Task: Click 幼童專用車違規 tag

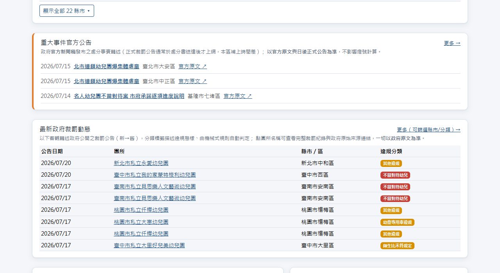Action: click(397, 222)
